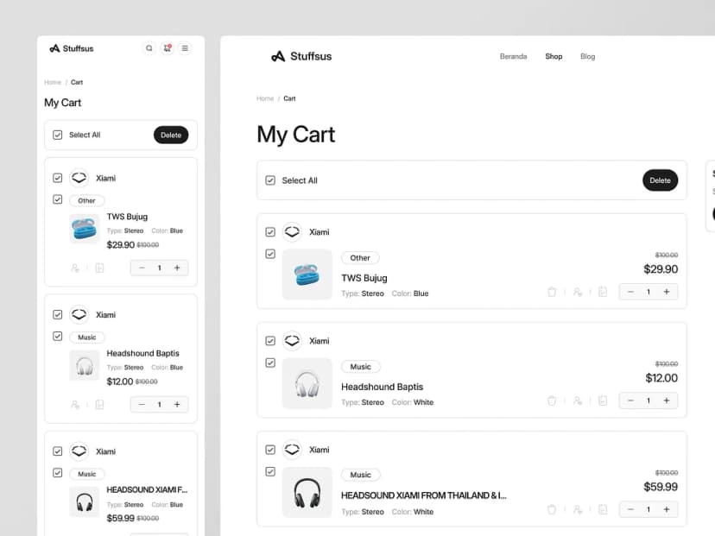Increase TWS Bujug quantity in desktop cart

[x=666, y=292]
